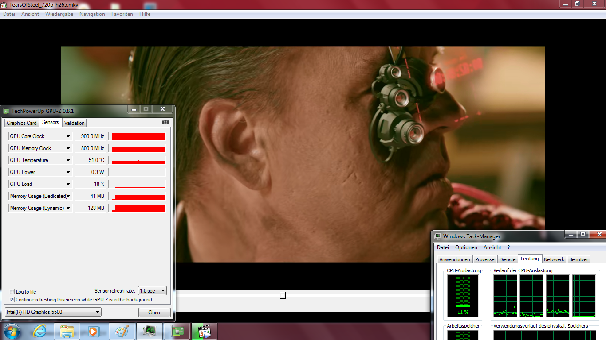Click the 128 MB dynamic memory value
This screenshot has width=606, height=340.
tap(91, 208)
